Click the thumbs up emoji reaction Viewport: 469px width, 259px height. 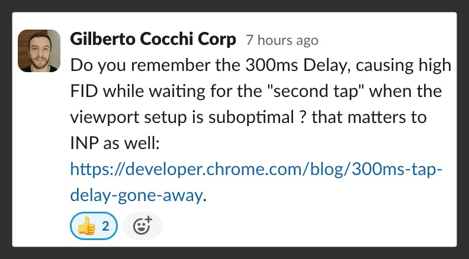(x=86, y=226)
